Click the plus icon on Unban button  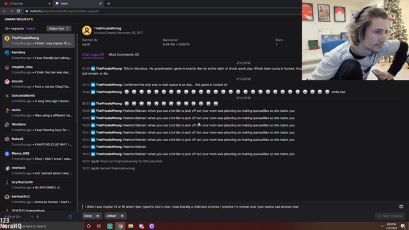pyautogui.click(x=122, y=216)
